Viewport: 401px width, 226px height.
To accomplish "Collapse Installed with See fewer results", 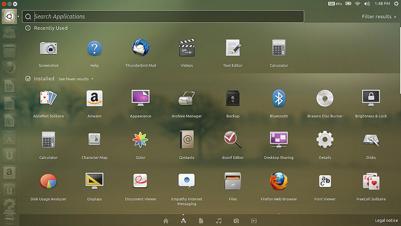I will 76,79.
